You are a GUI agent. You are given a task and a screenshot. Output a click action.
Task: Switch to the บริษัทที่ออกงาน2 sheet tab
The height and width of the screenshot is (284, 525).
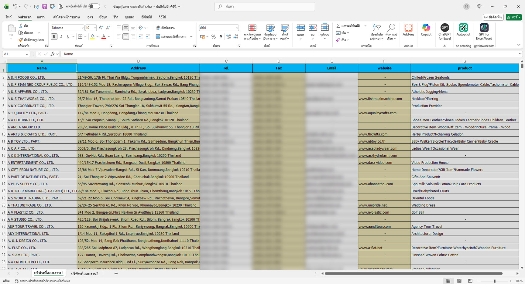click(85, 274)
